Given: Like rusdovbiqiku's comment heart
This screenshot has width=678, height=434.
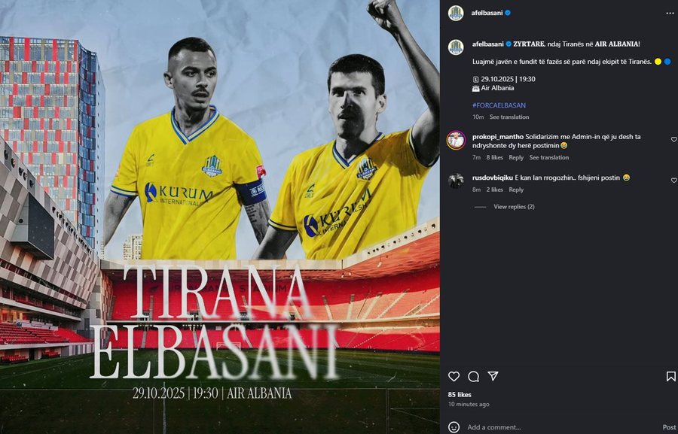Looking at the screenshot, I should tap(673, 181).
